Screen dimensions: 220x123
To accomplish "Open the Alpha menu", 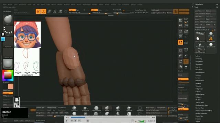I will click(x=4, y=4).
